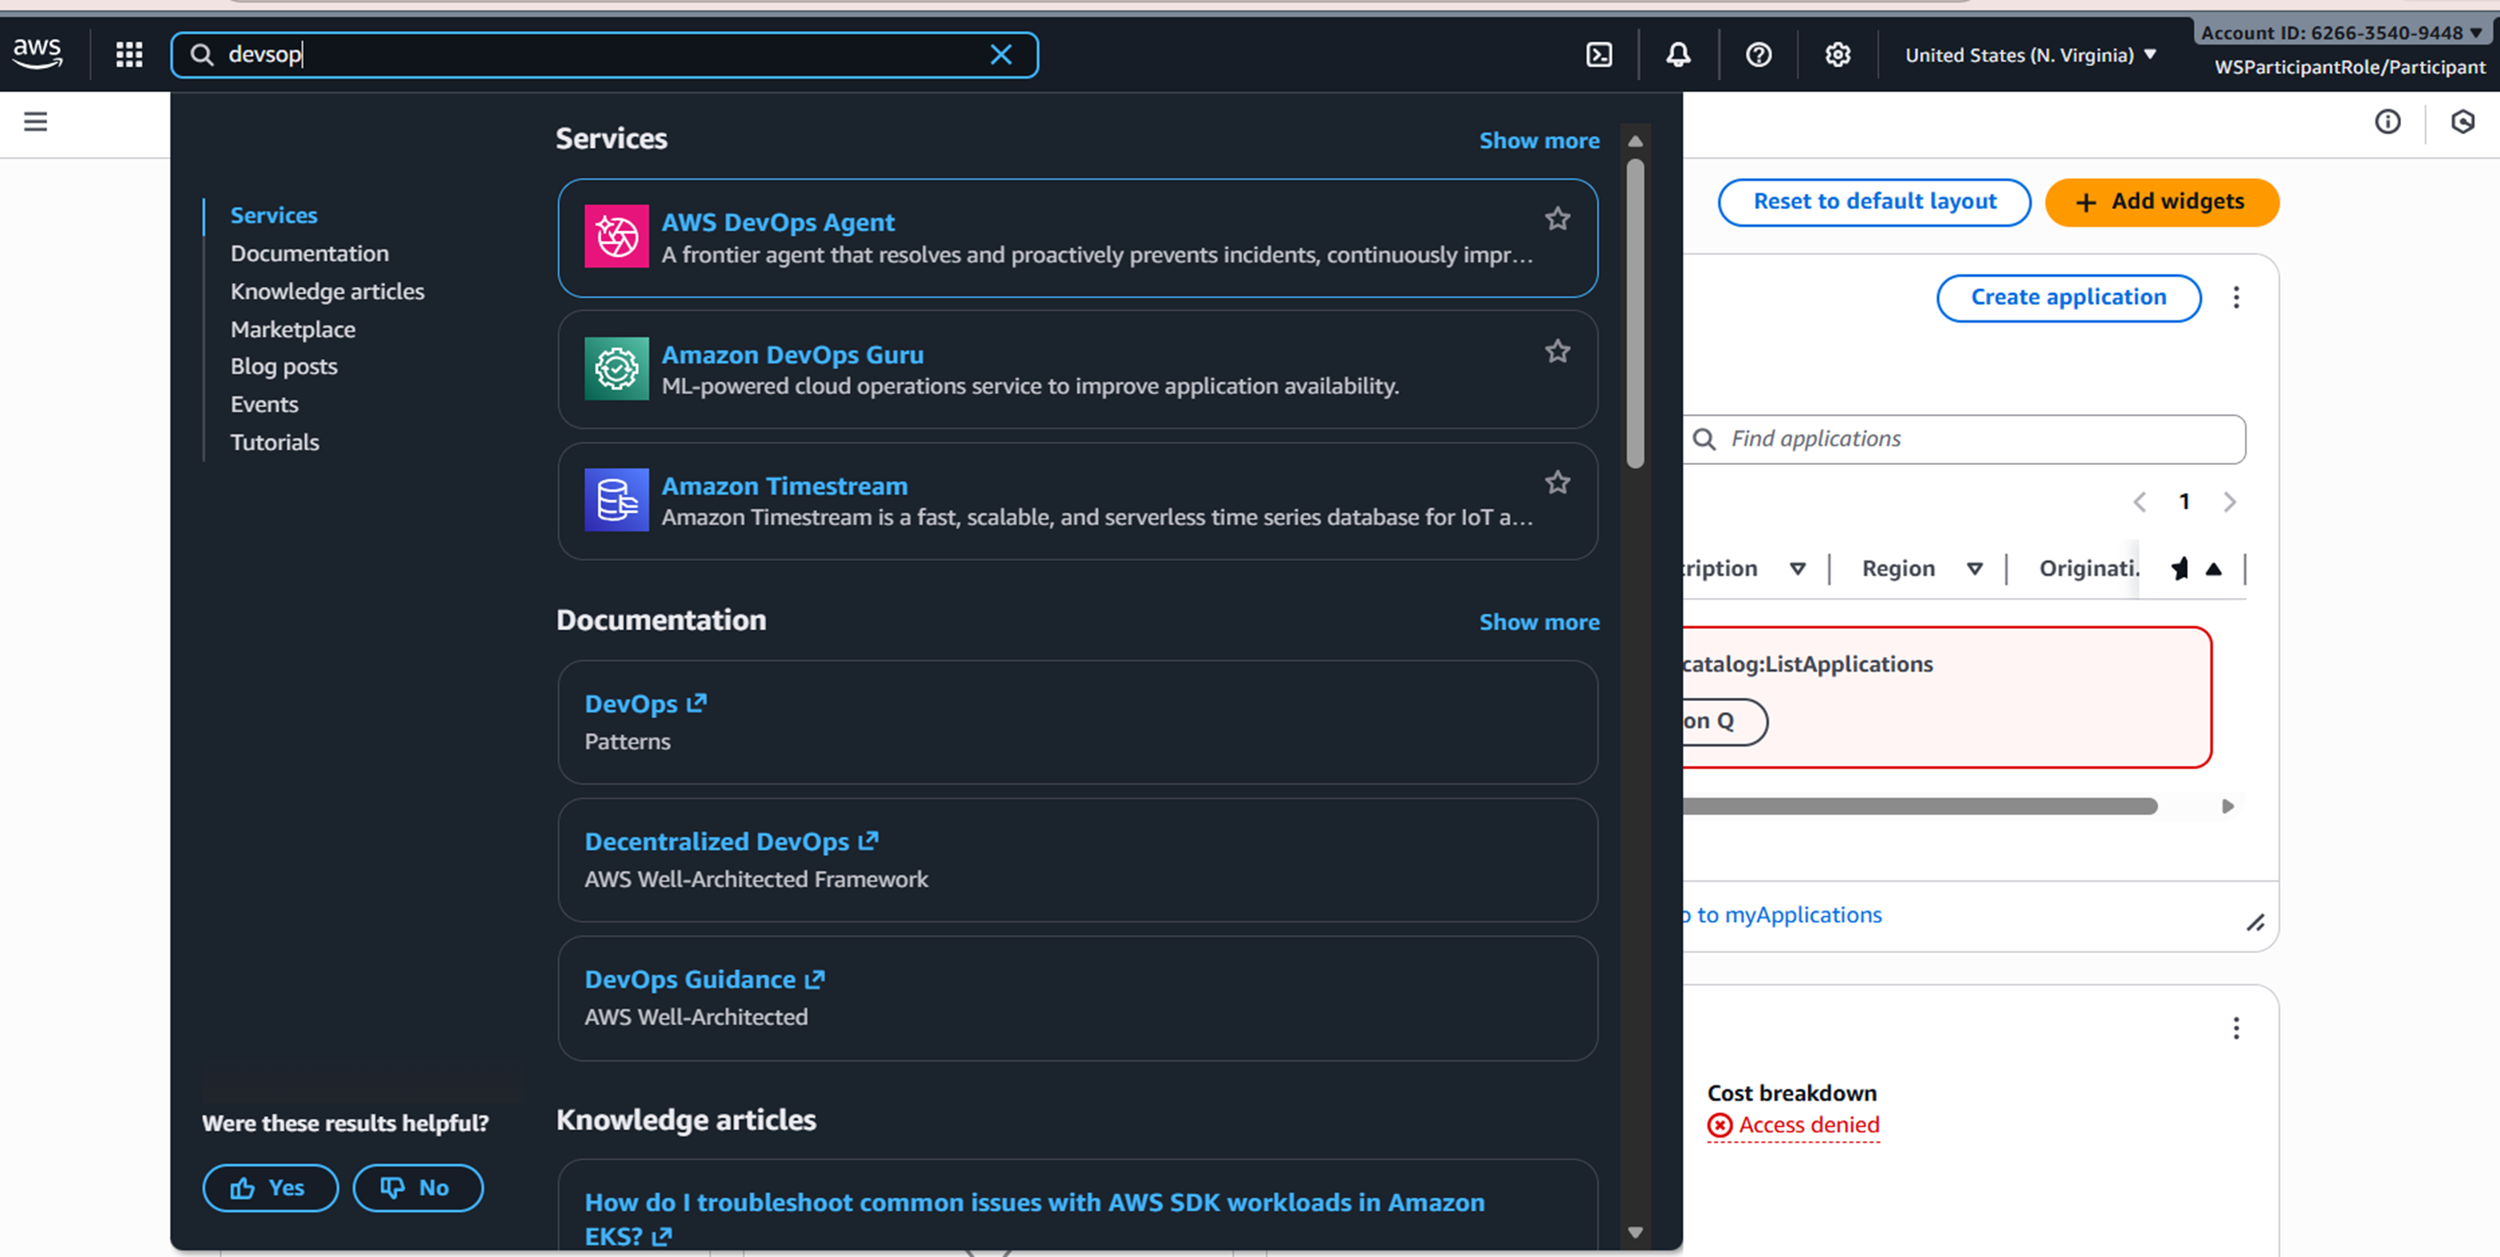Open the notifications bell
This screenshot has height=1257, width=2500.
pyautogui.click(x=1678, y=54)
